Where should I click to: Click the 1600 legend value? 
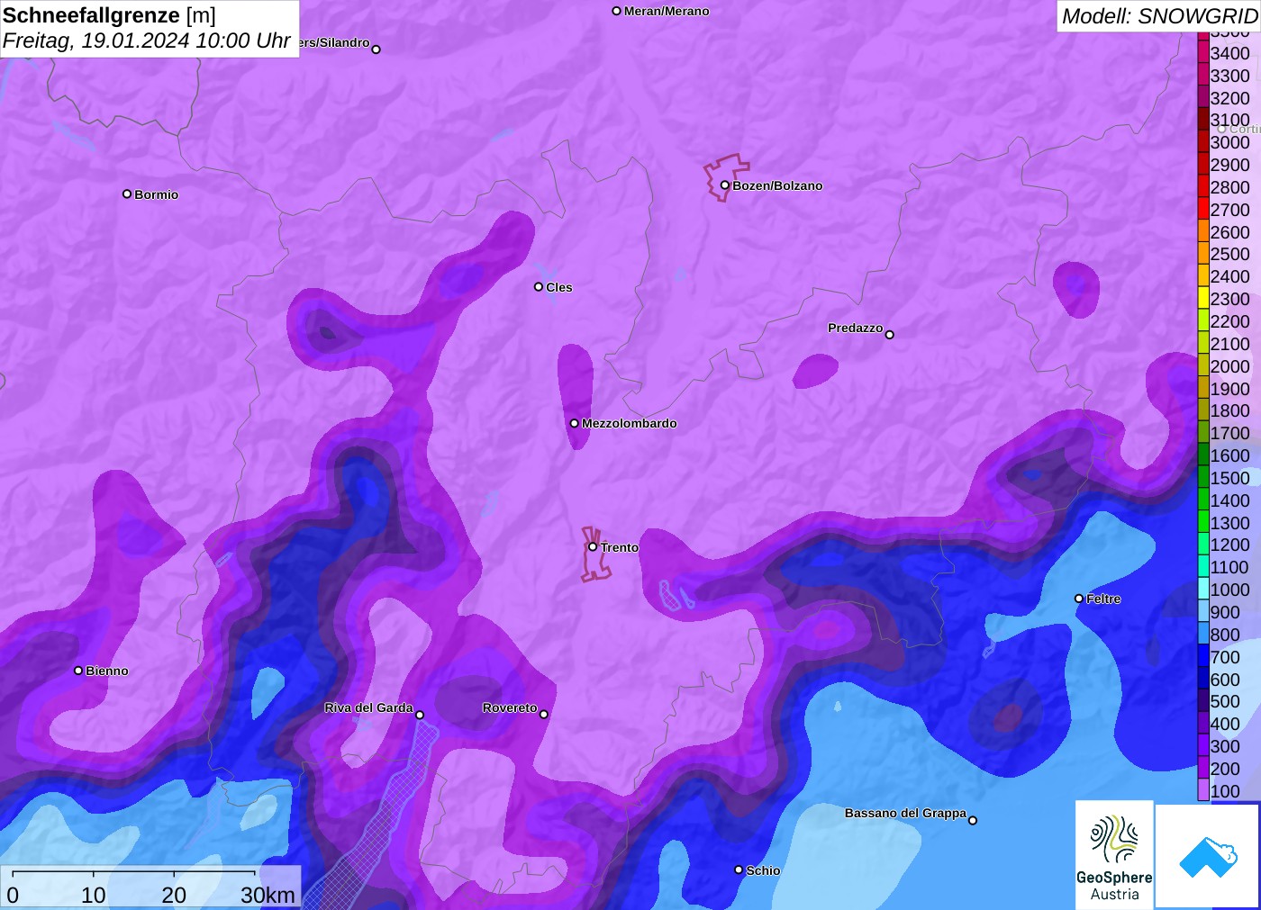1229,455
